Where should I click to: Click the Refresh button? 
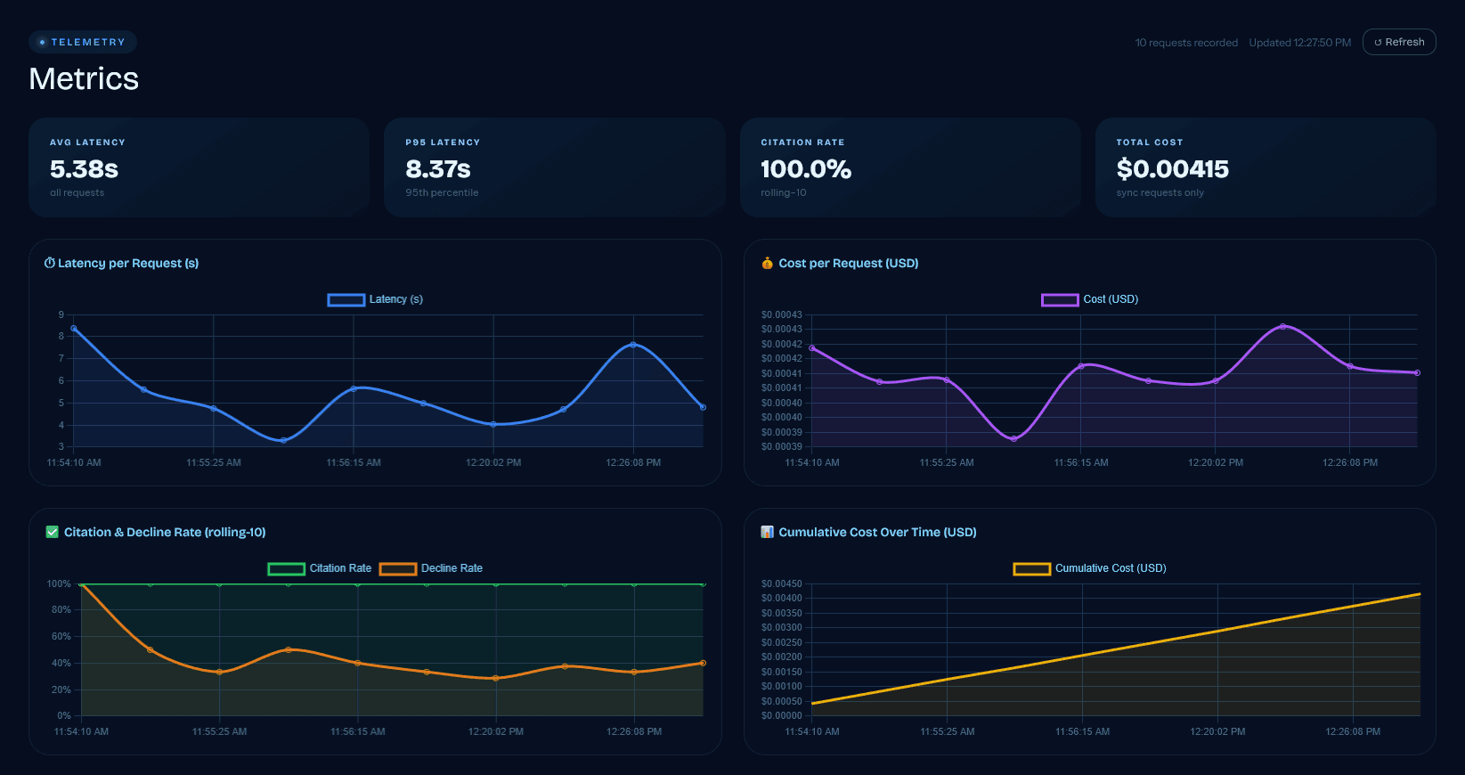point(1399,42)
